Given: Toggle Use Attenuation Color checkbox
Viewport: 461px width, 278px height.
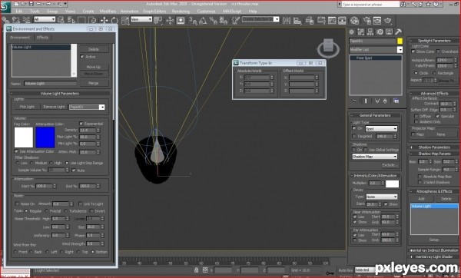Looking at the screenshot, I should [16, 151].
